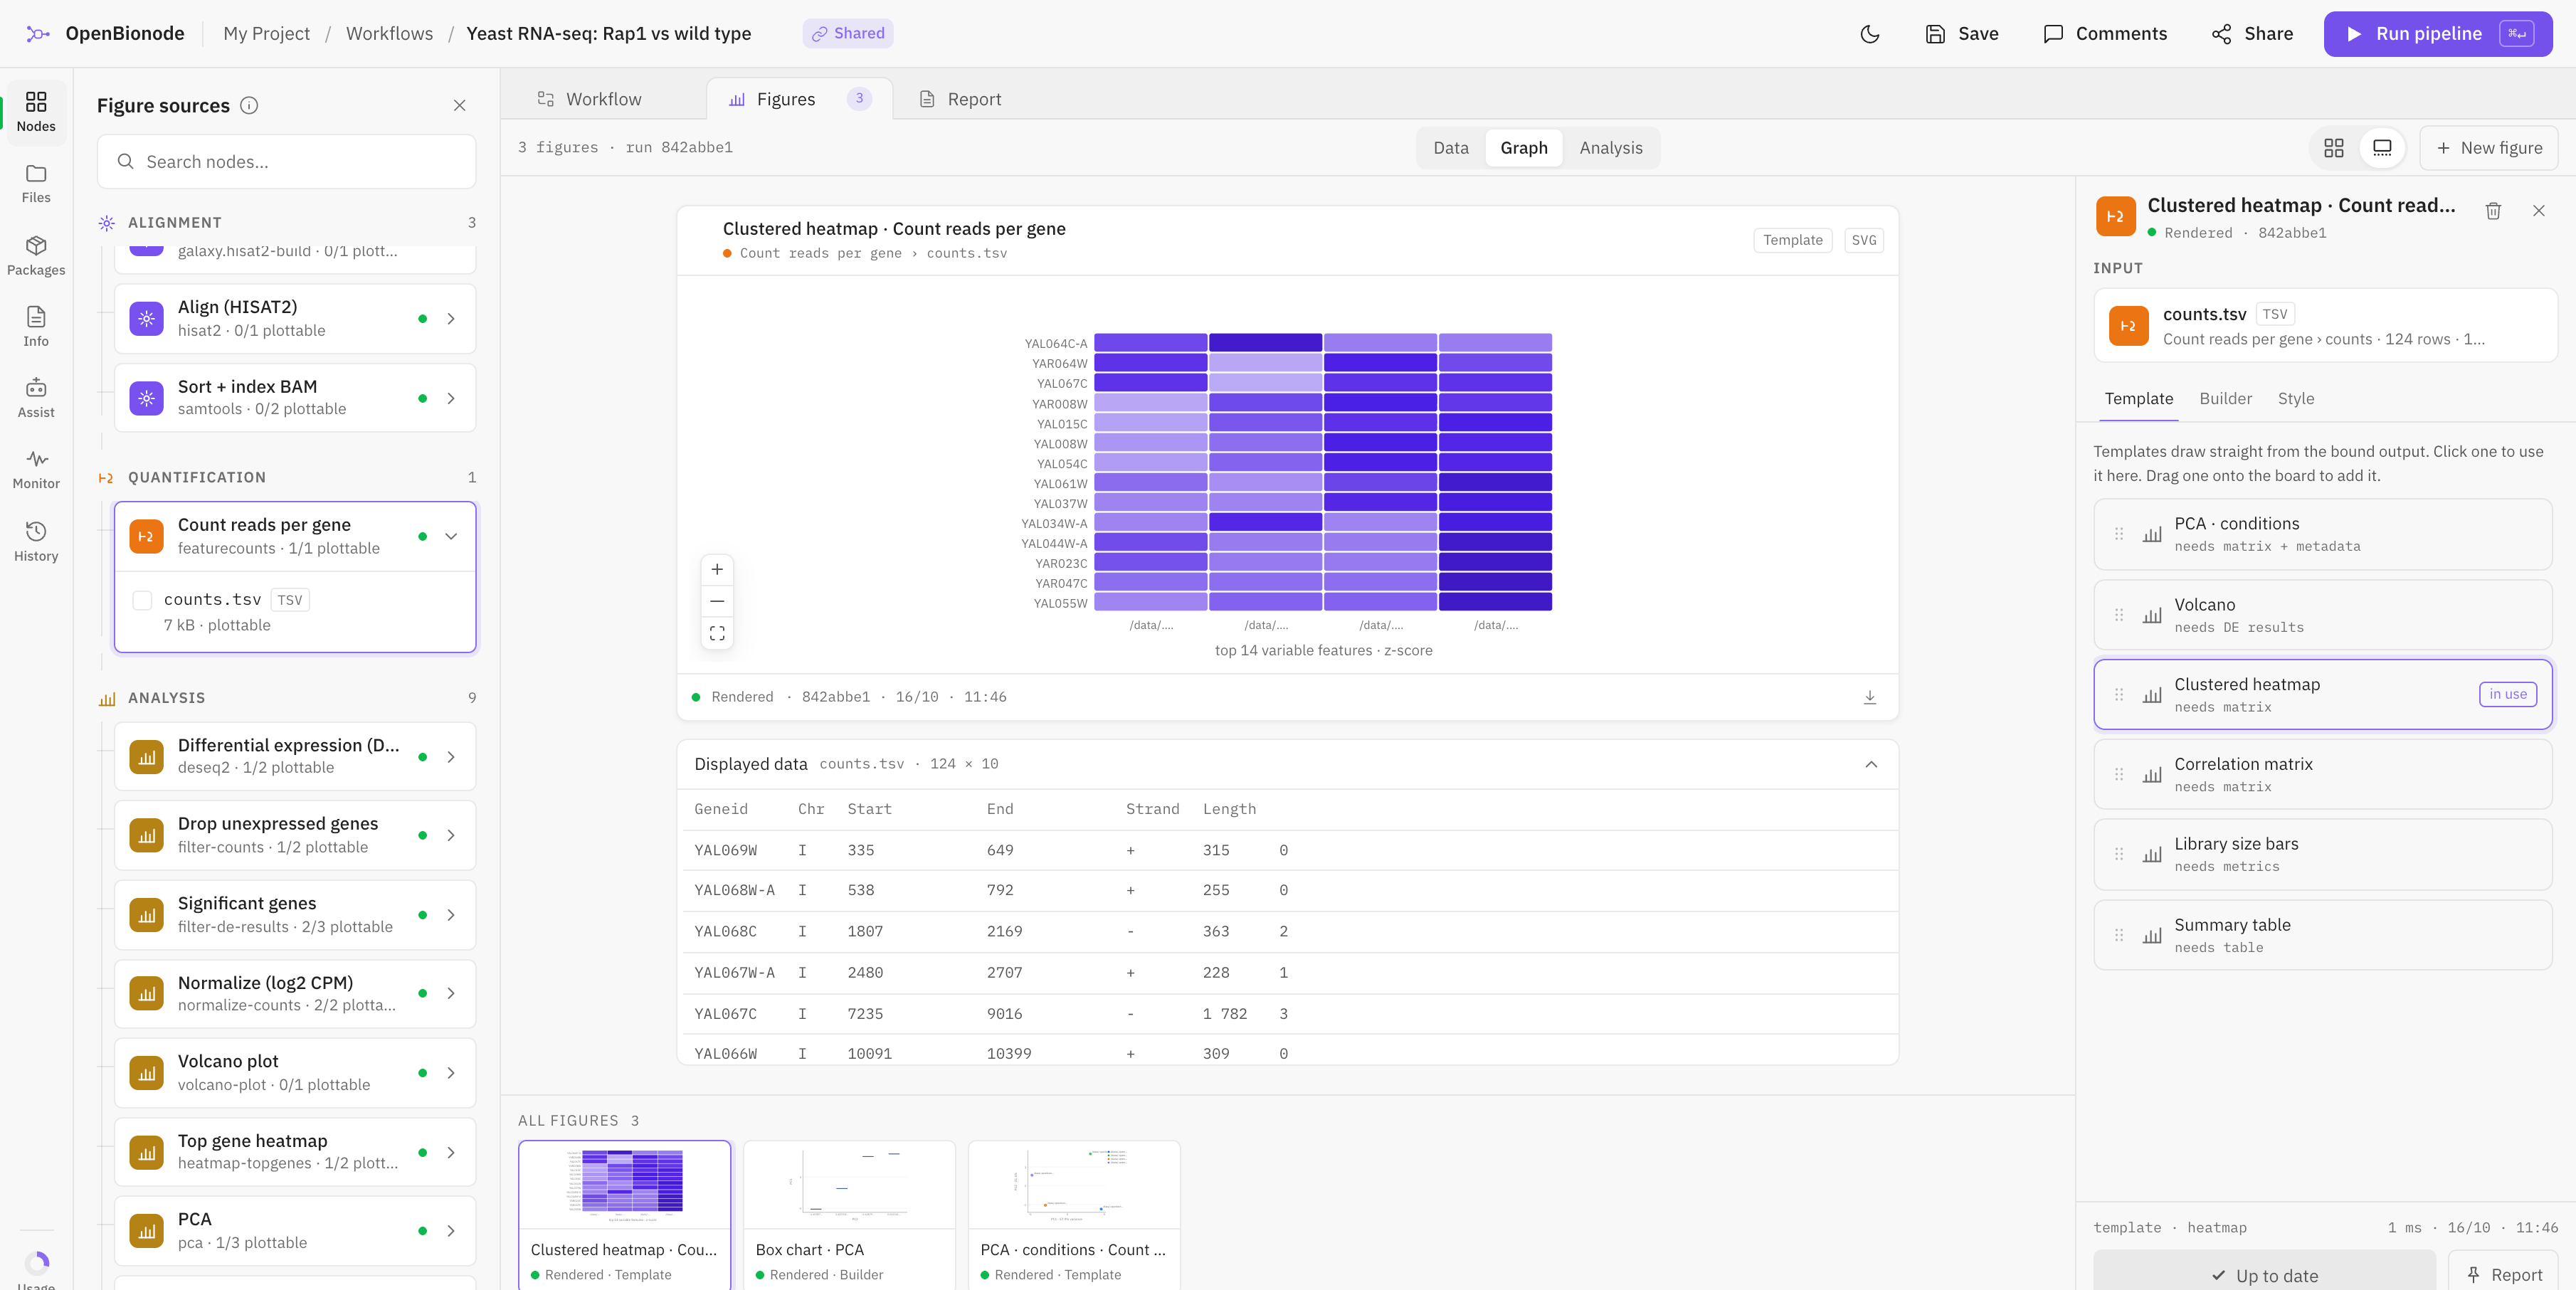Switch to the Report tab
2576x1290 pixels.
960,99
